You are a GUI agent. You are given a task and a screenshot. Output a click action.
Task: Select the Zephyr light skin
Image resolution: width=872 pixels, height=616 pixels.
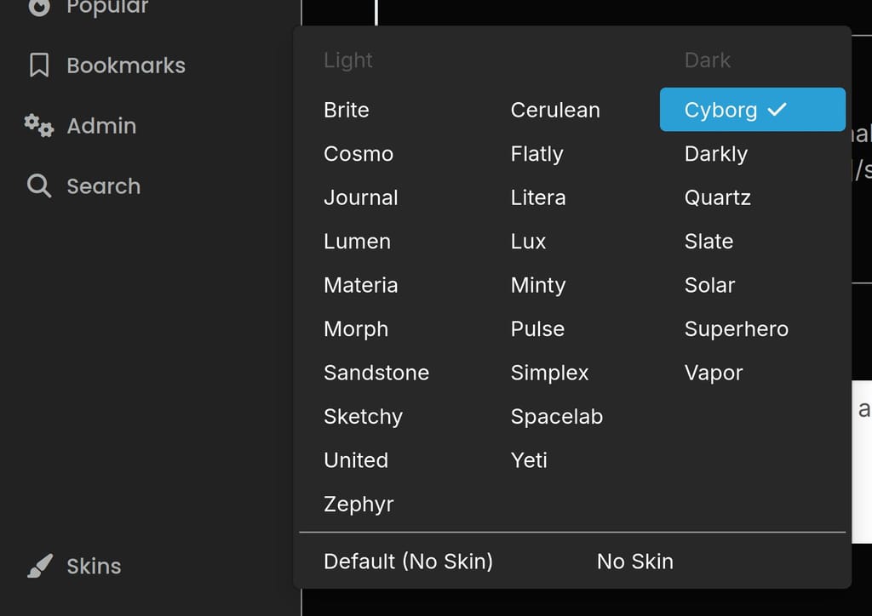(x=359, y=504)
